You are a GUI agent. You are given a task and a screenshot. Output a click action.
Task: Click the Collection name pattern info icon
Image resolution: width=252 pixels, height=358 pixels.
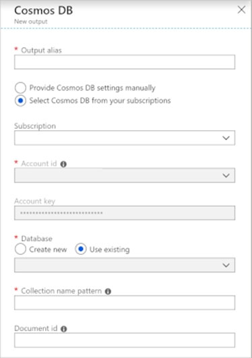tap(108, 291)
